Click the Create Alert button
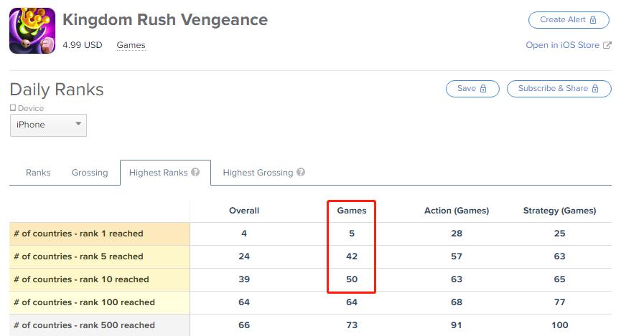The height and width of the screenshot is (336, 621). [569, 20]
